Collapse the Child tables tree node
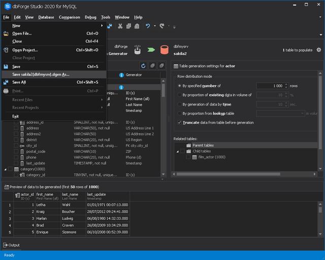The width and height of the screenshot is (325, 260). pos(176,151)
